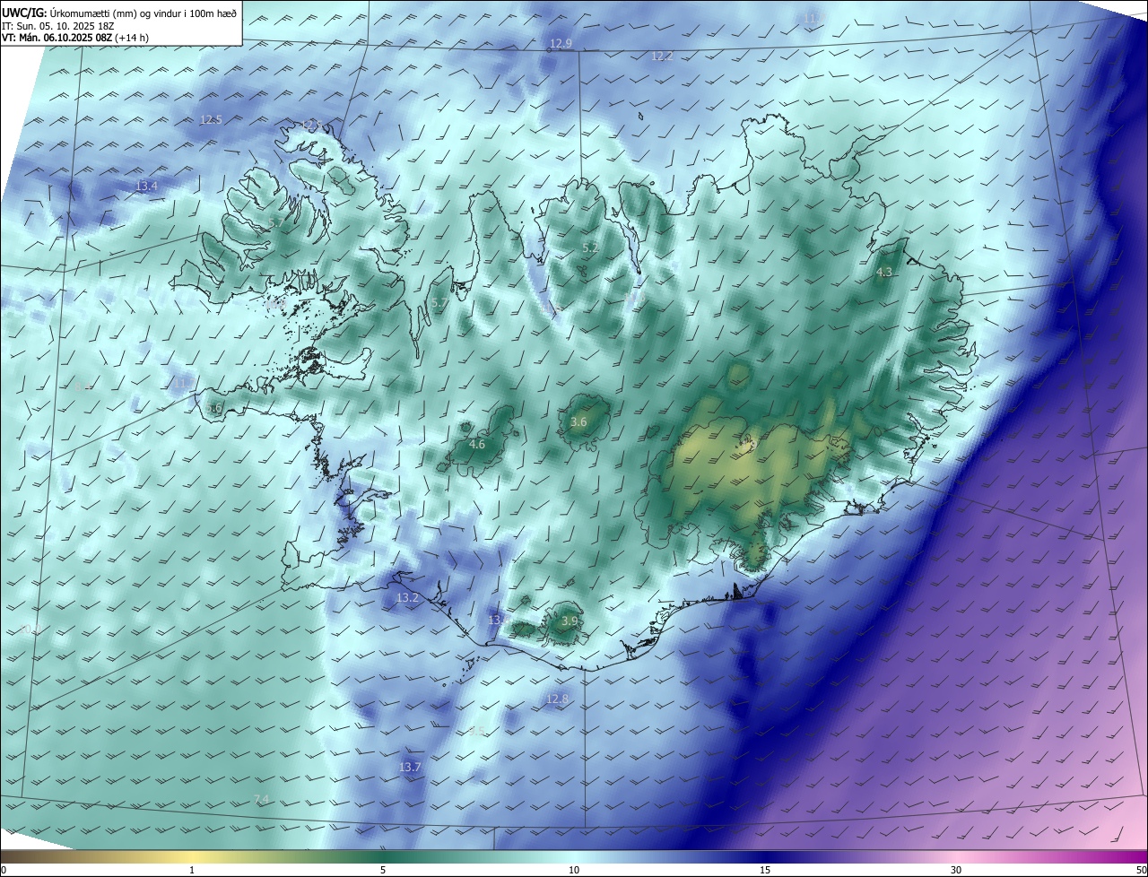Click the 5.2 value in north Iceland

coord(590,247)
